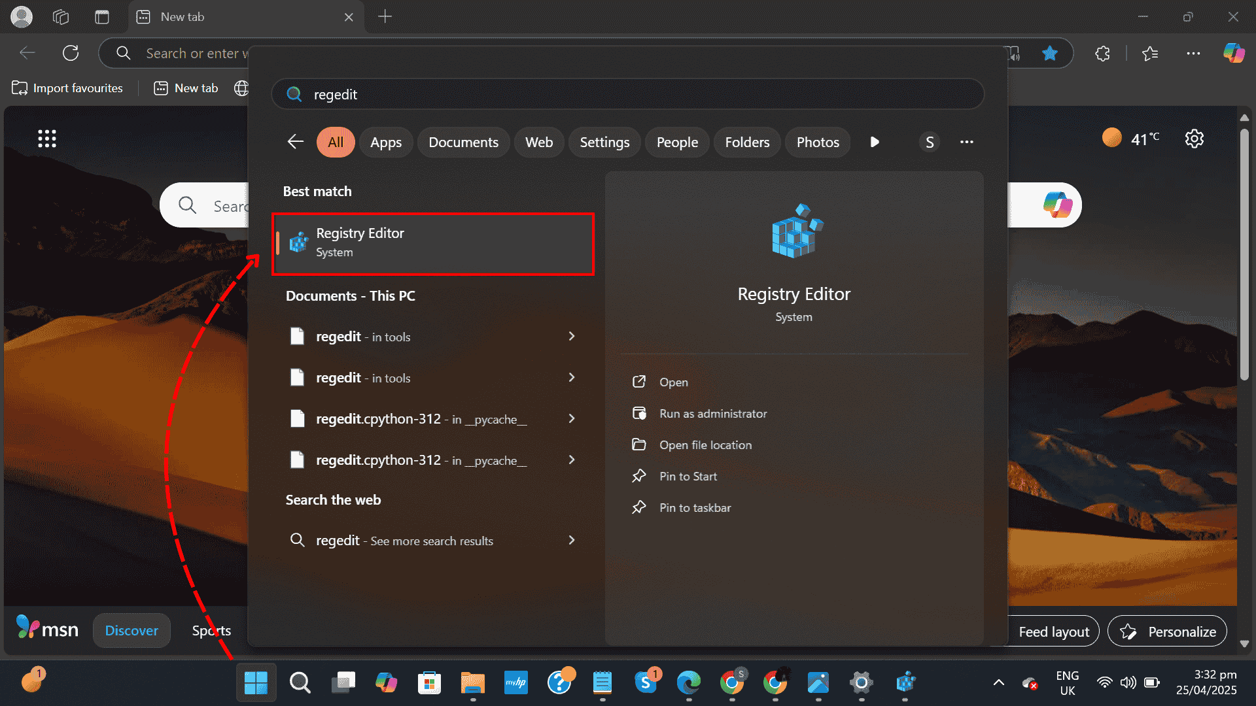Viewport: 1256px width, 706px height.
Task: Click the back arrow in search panel
Action: coord(295,142)
